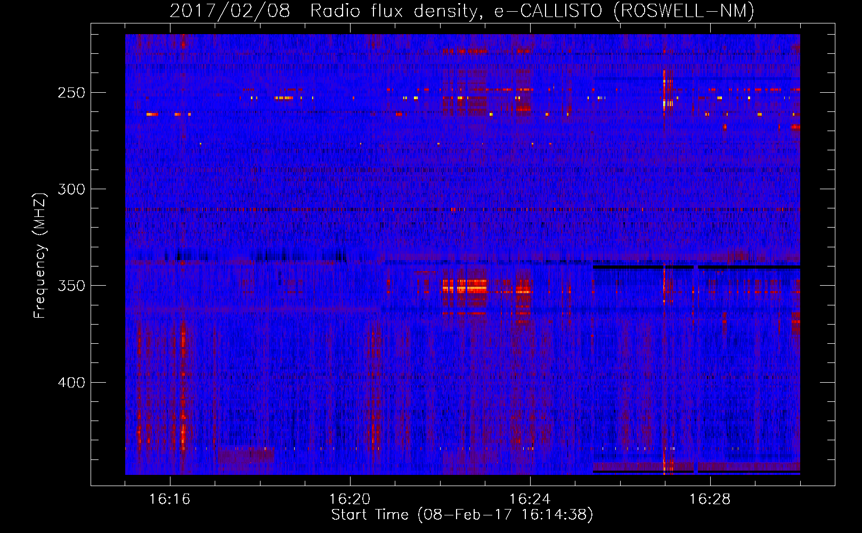862x533 pixels.
Task: Click the 'Start Time (08-Feb-17 16:14:38)' x-axis label
Action: point(462,515)
